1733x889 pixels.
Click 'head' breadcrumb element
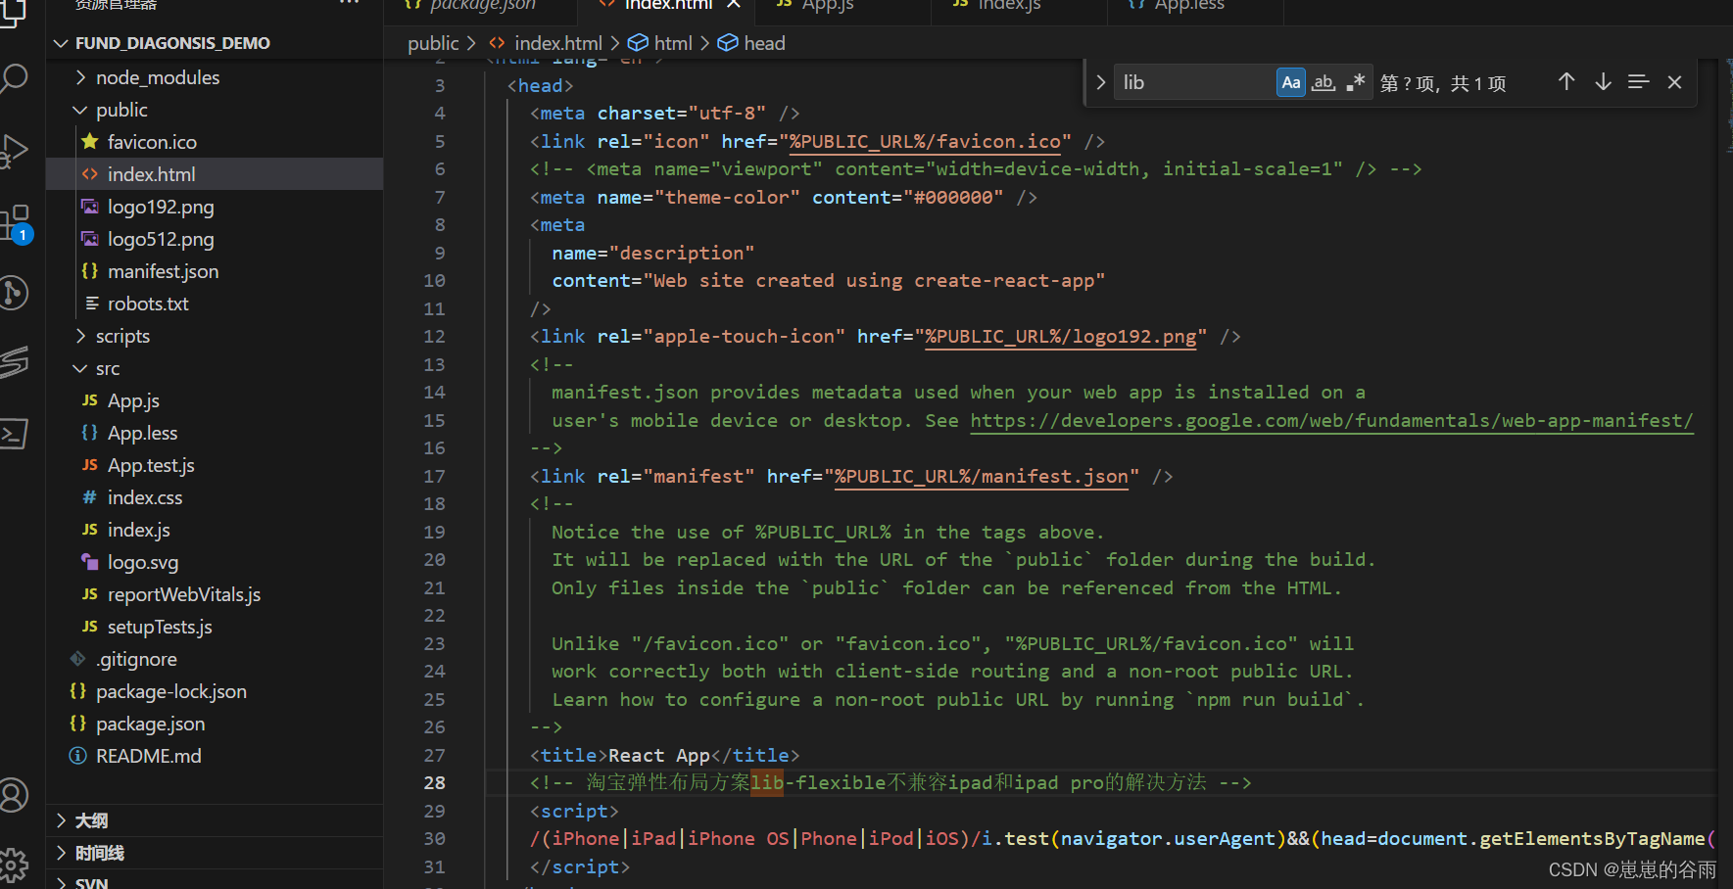(764, 43)
